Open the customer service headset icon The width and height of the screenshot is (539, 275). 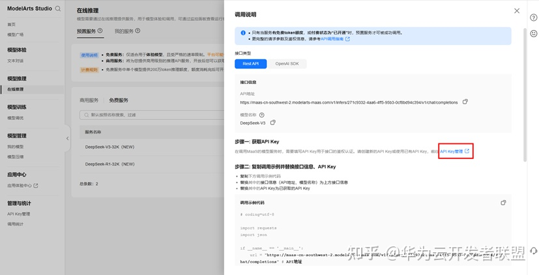point(533,251)
